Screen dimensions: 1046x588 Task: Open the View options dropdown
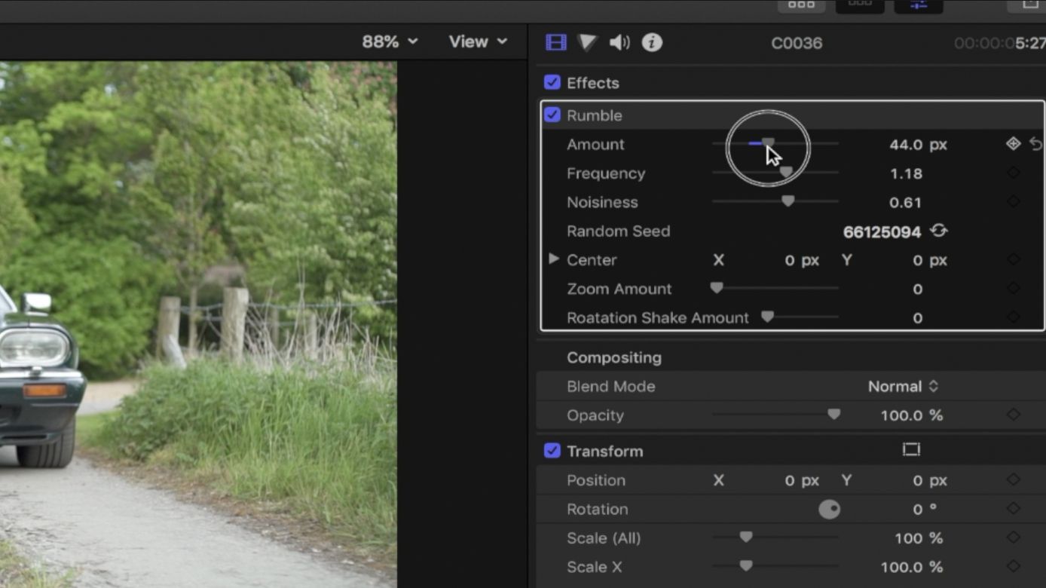coord(478,42)
